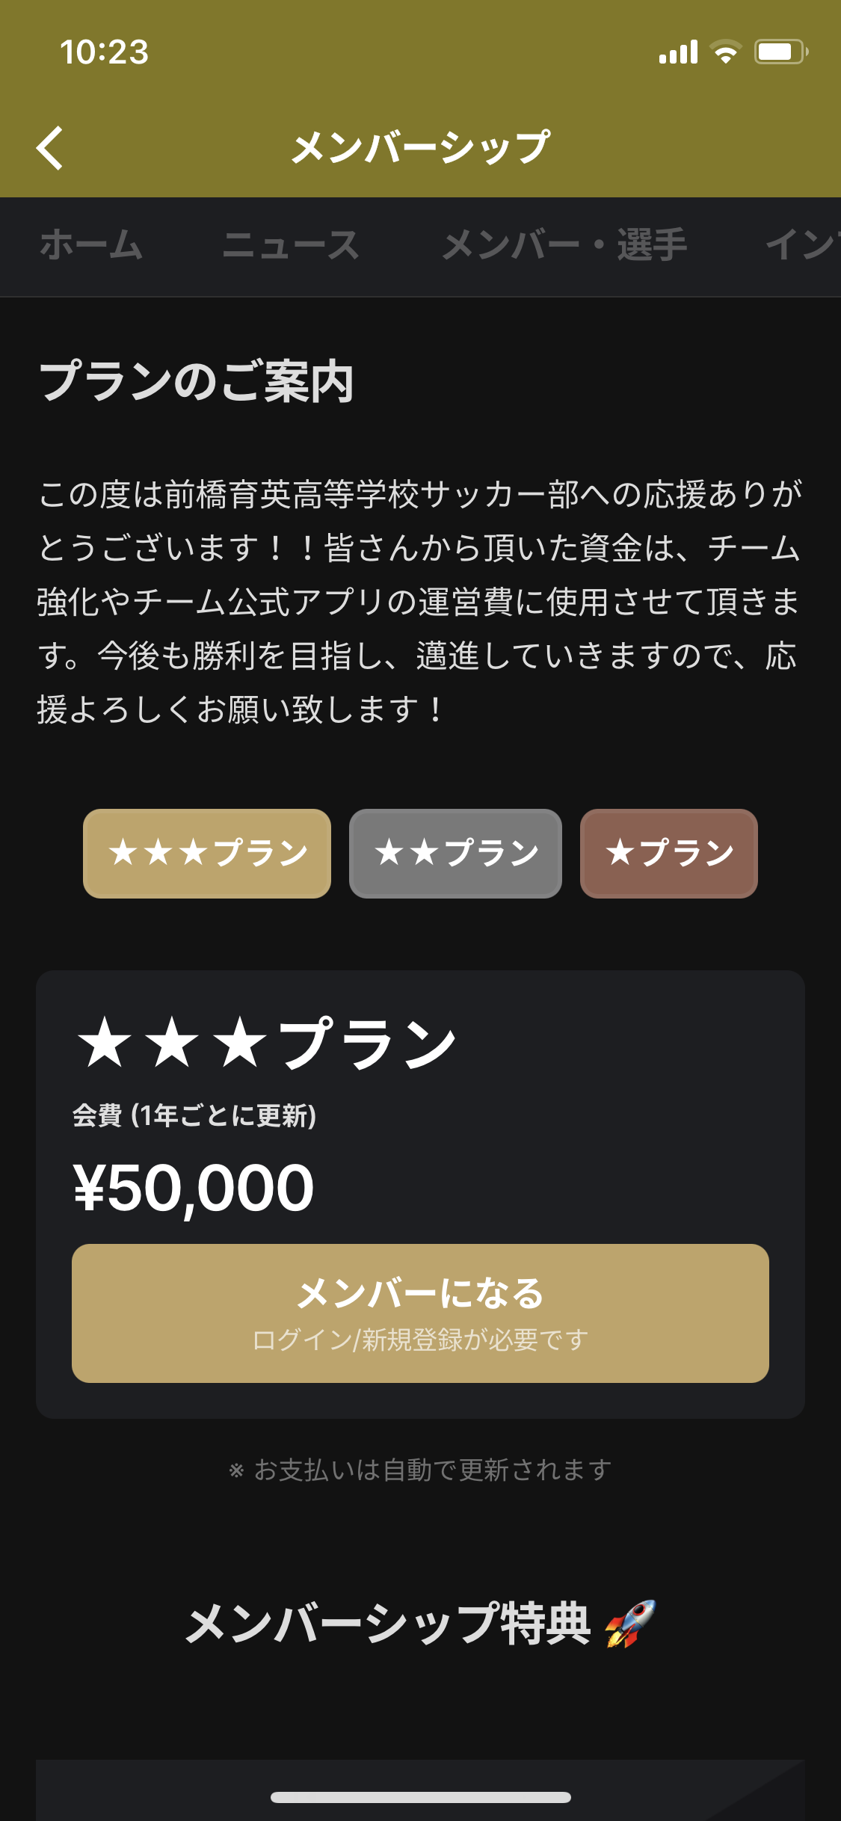Select the gold ★★★プラン button
This screenshot has height=1821, width=841.
coord(207,853)
